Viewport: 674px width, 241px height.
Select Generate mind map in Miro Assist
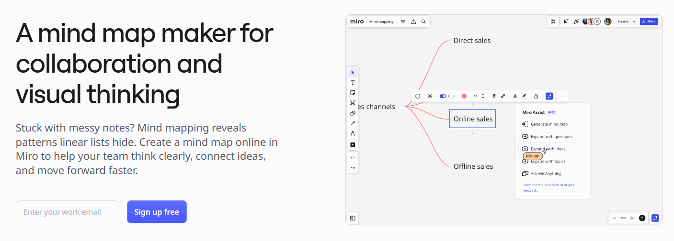(x=545, y=124)
